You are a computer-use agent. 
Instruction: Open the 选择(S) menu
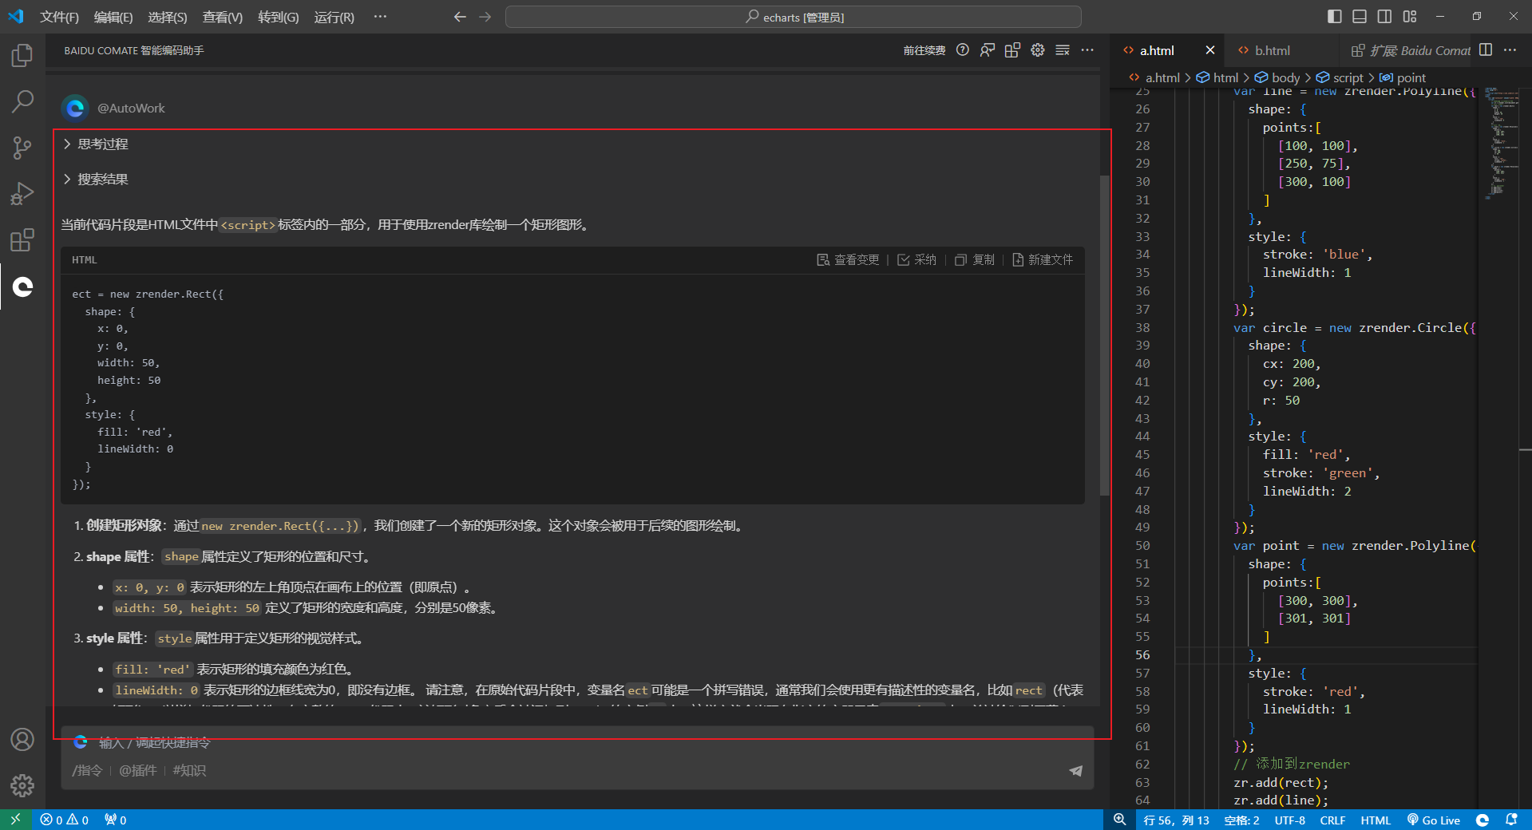(x=168, y=17)
